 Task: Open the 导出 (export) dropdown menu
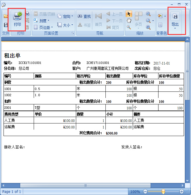pos(175,21)
